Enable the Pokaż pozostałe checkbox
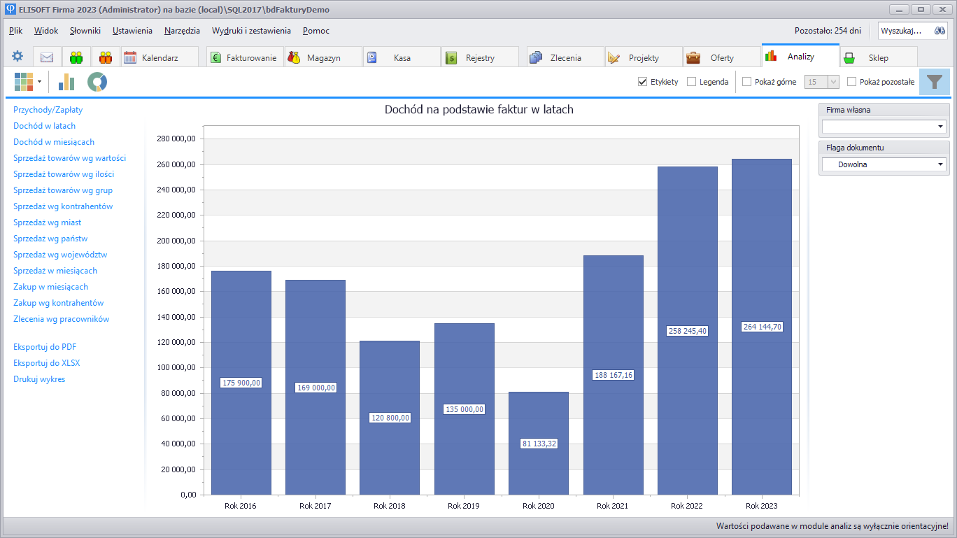The width and height of the screenshot is (957, 538). (851, 82)
